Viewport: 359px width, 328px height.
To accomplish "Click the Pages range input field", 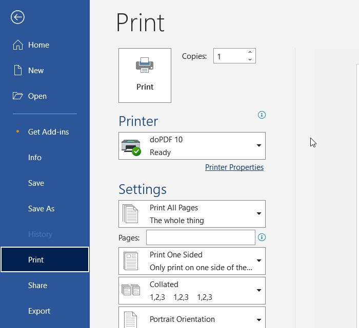I will click(x=201, y=237).
